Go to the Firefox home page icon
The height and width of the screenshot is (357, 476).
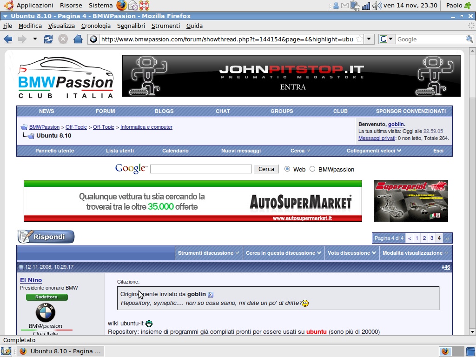pos(78,39)
